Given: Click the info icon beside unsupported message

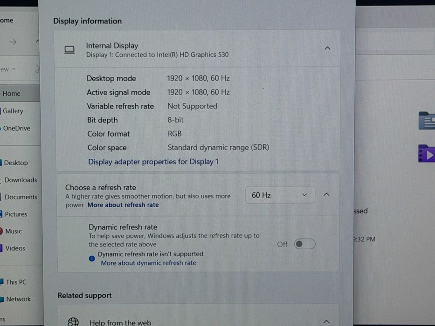Looking at the screenshot, I should (x=92, y=258).
